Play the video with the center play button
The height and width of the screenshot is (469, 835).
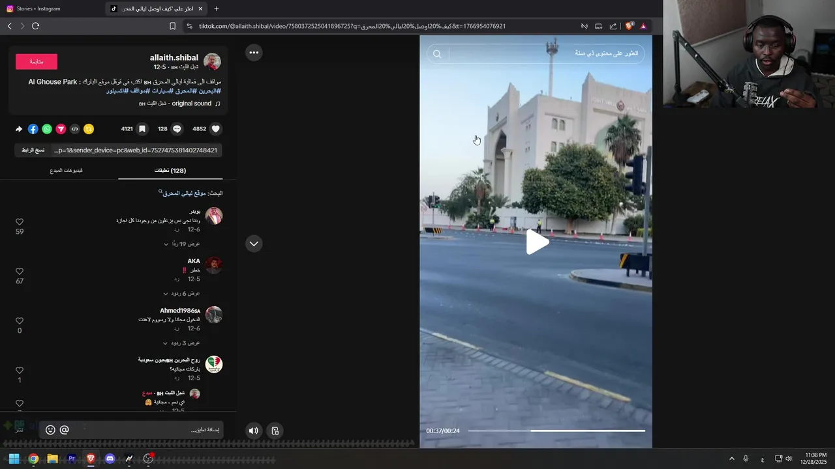tap(537, 242)
